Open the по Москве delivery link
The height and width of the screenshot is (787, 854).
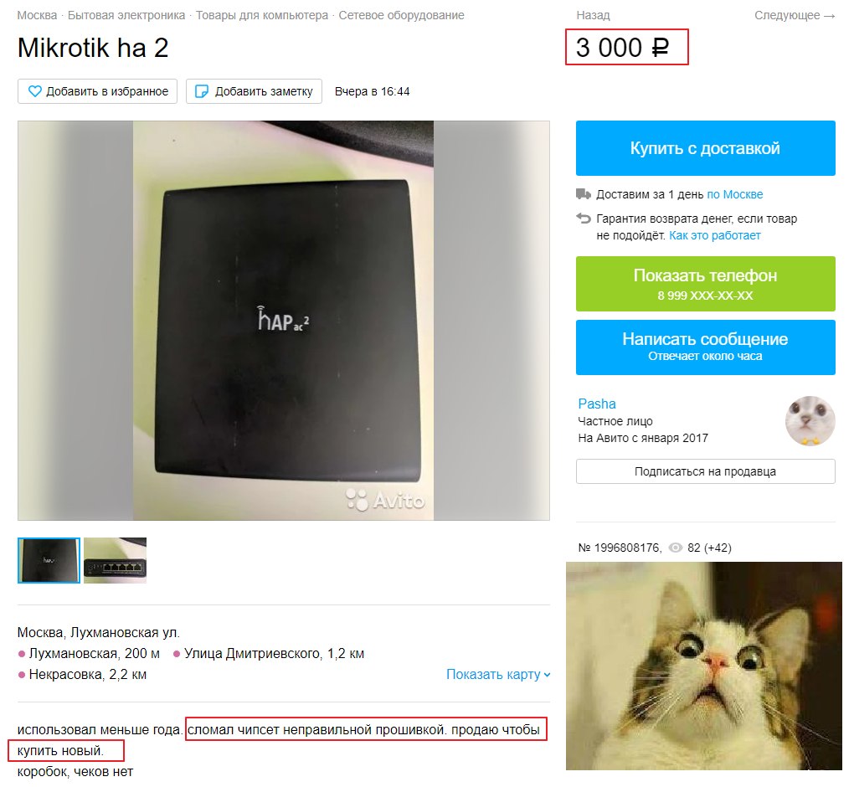click(x=735, y=194)
